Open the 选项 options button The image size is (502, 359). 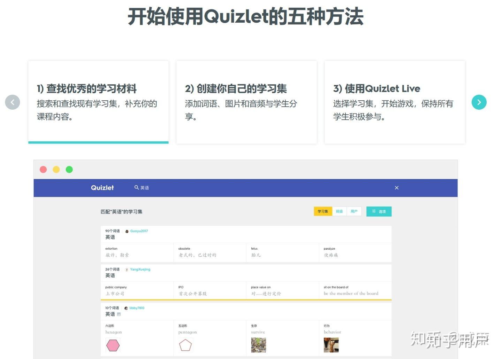[x=379, y=211]
